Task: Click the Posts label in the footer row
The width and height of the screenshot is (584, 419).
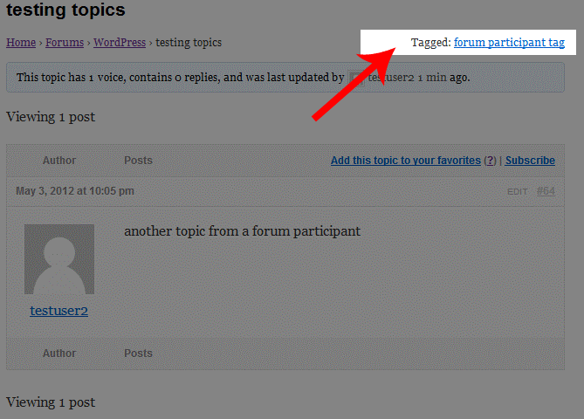Action: coord(138,354)
